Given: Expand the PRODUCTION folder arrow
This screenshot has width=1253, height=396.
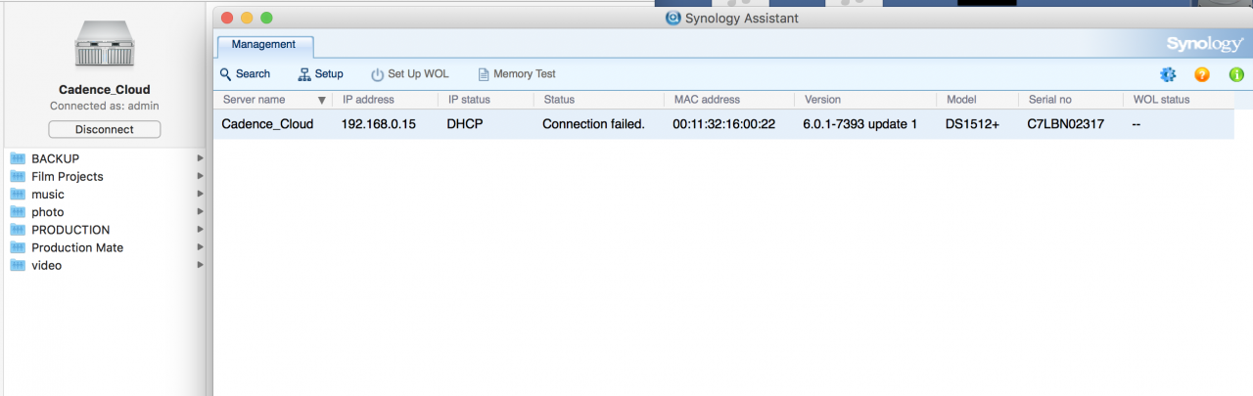Looking at the screenshot, I should pyautogui.click(x=200, y=230).
